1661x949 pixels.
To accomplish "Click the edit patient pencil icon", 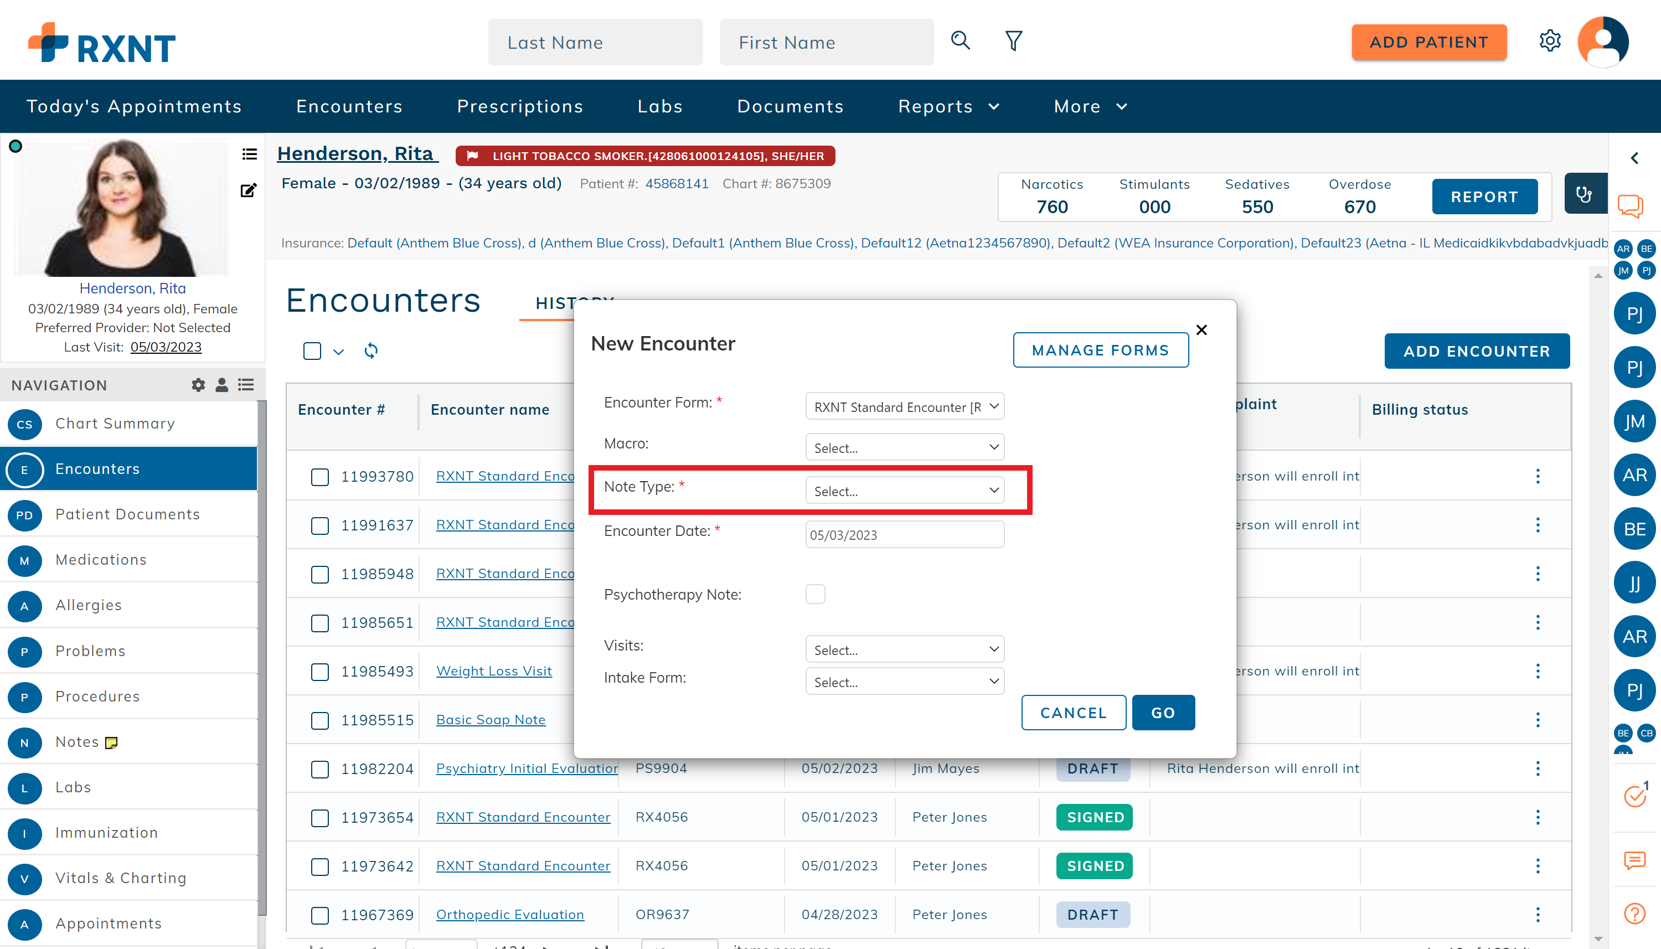I will [x=249, y=190].
